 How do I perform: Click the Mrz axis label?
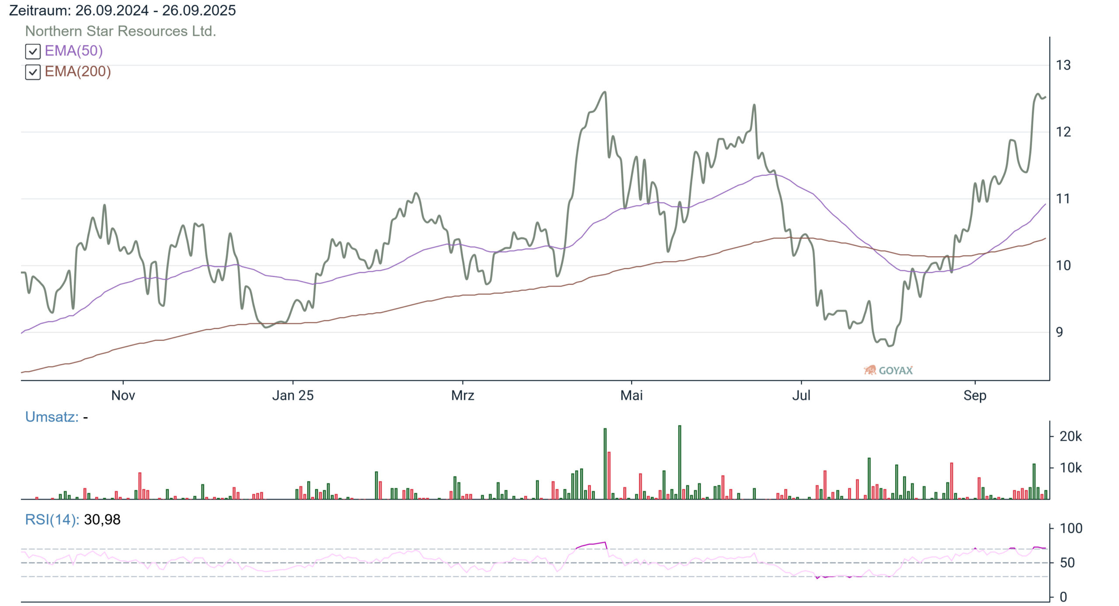[x=463, y=395]
